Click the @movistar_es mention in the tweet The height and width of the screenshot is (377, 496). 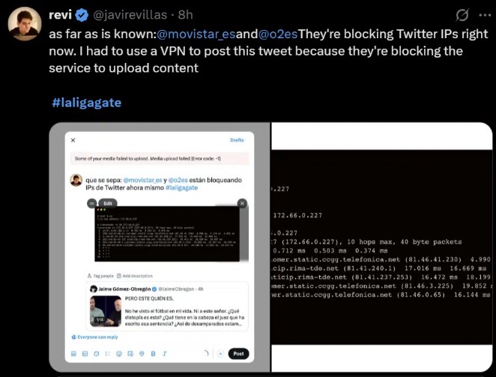(x=196, y=34)
